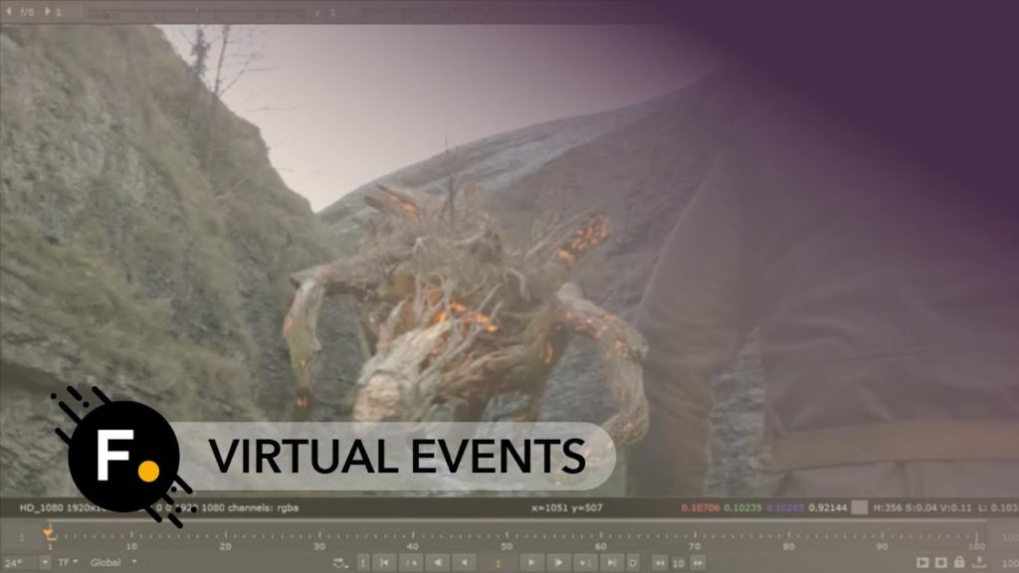Screen dimensions: 1019x573
Task: Expand the TF time display dropdown
Action: tap(68, 563)
